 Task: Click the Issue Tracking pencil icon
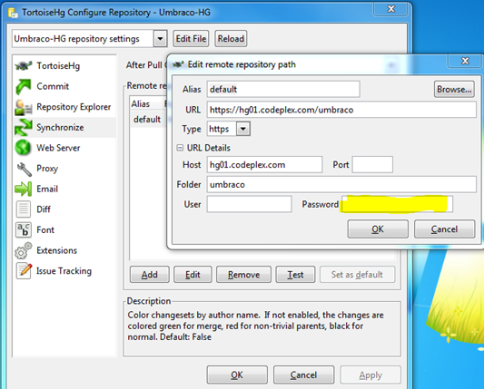(x=25, y=271)
